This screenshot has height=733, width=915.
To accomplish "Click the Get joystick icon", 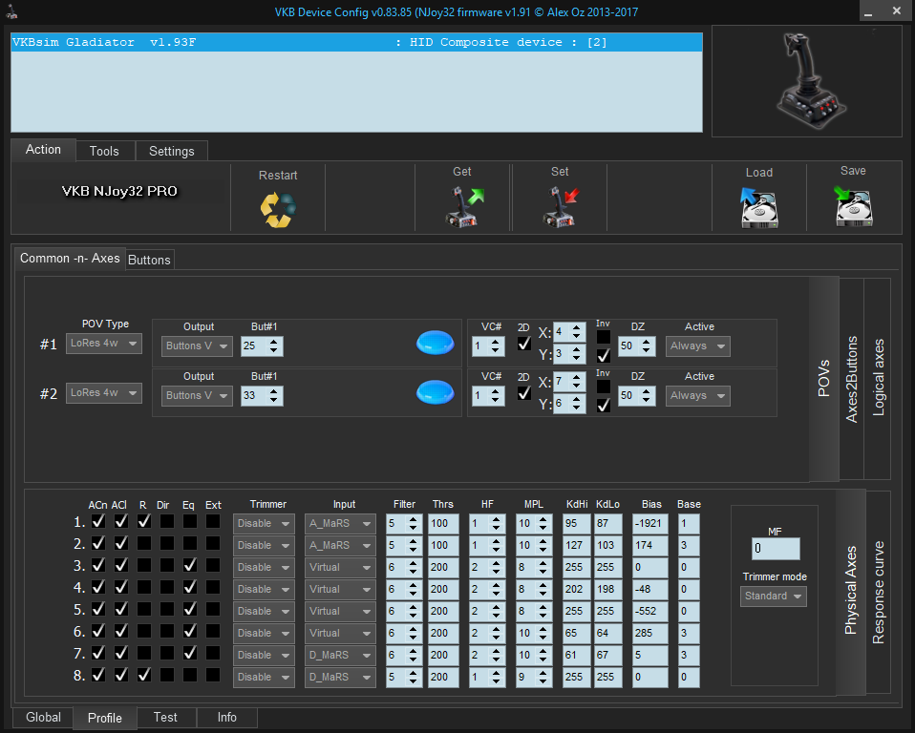I will point(462,206).
